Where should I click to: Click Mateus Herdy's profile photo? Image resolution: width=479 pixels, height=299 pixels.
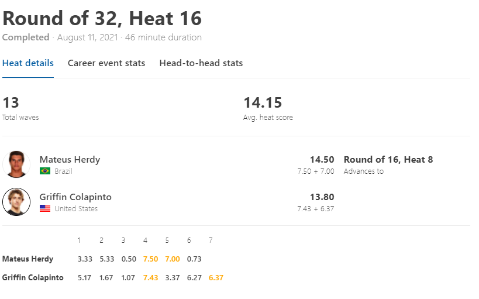[x=16, y=164]
